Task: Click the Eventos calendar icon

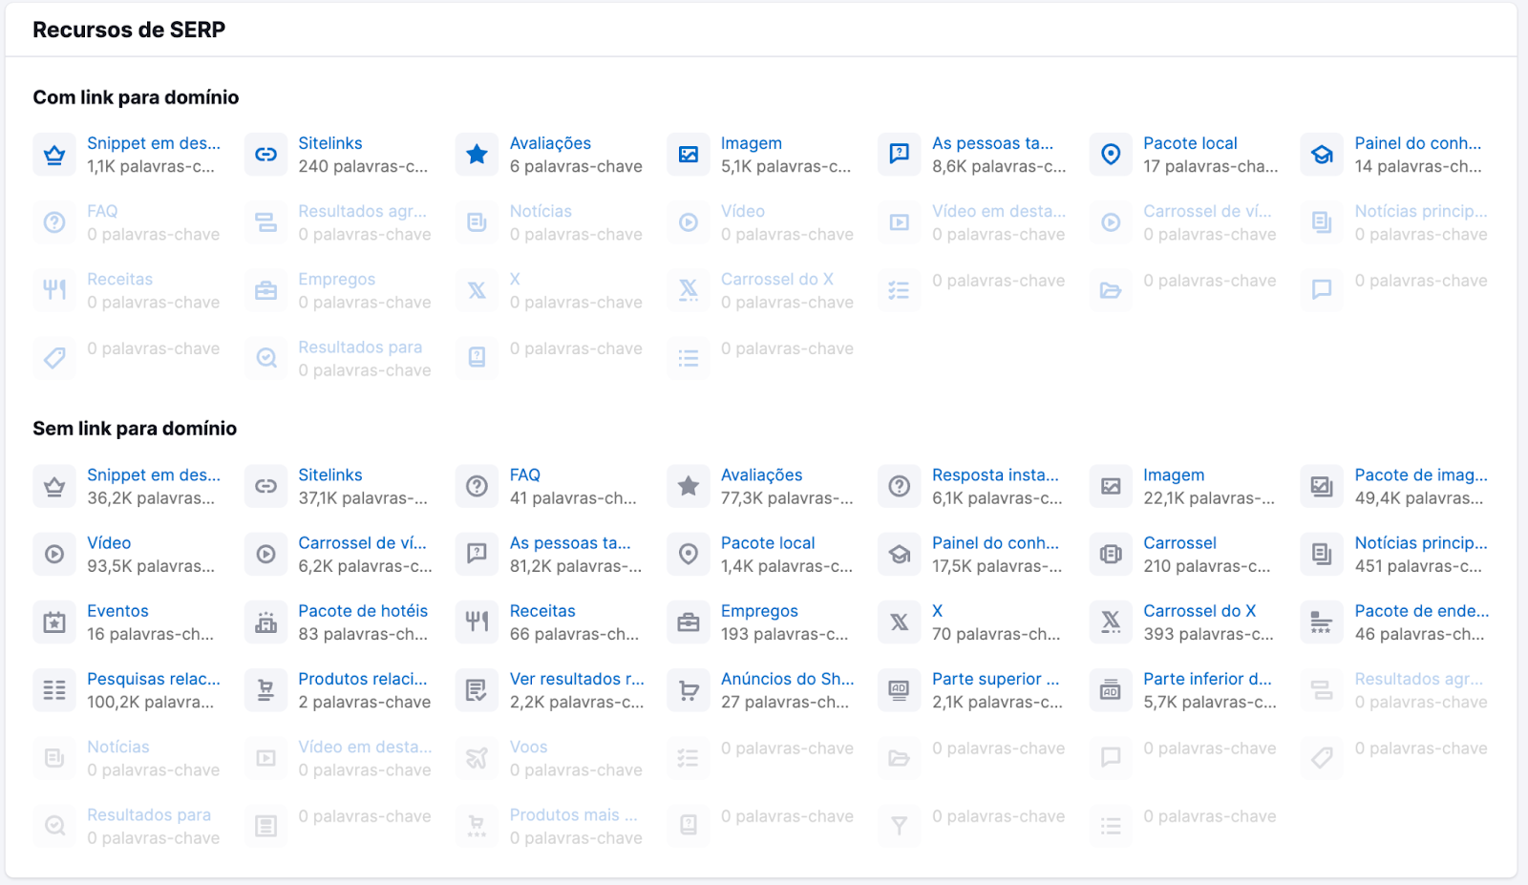Action: 54,622
